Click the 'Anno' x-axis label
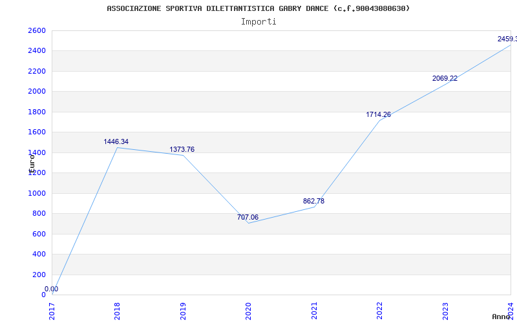This screenshot has height=323, width=517. pyautogui.click(x=501, y=317)
